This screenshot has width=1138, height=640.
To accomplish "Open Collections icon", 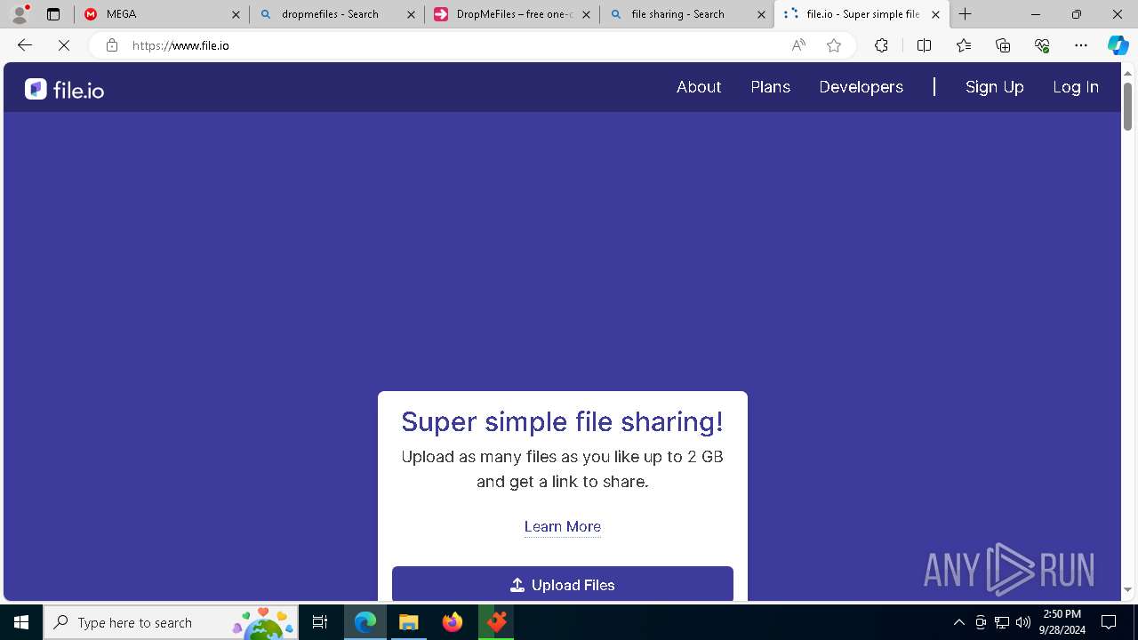I will (1003, 45).
